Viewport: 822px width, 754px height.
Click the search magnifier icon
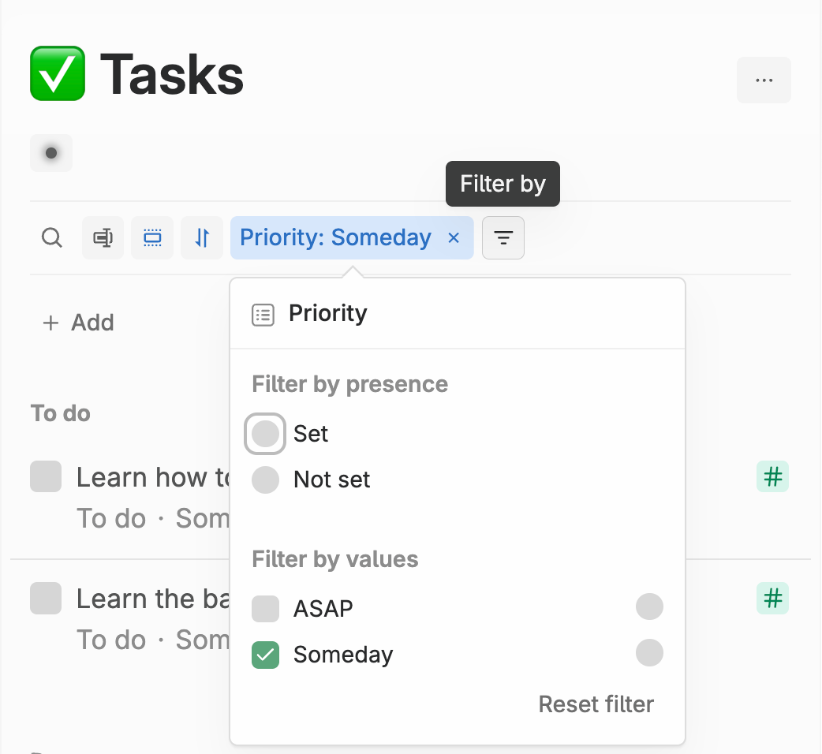click(52, 237)
